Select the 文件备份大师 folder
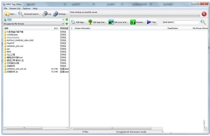 point(13,63)
